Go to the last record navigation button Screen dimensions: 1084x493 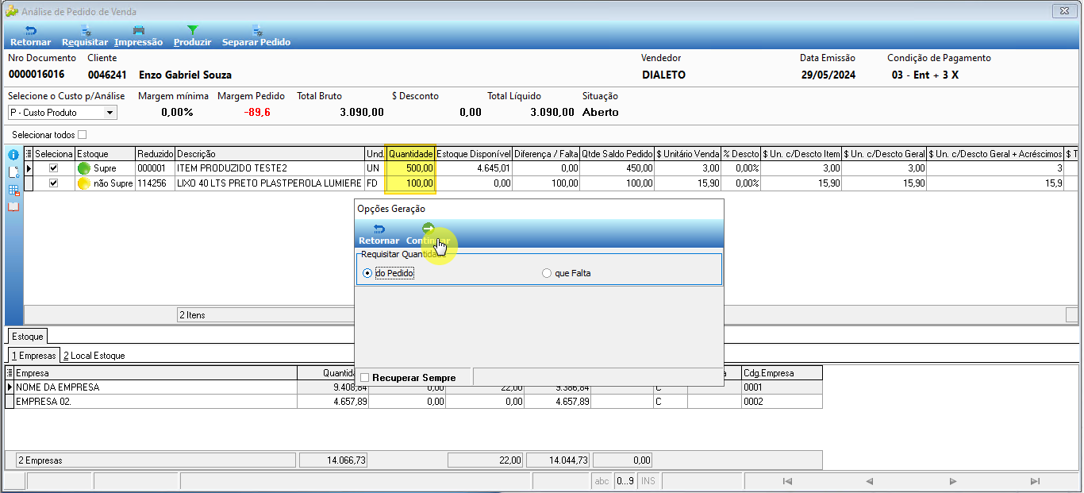pyautogui.click(x=1035, y=481)
